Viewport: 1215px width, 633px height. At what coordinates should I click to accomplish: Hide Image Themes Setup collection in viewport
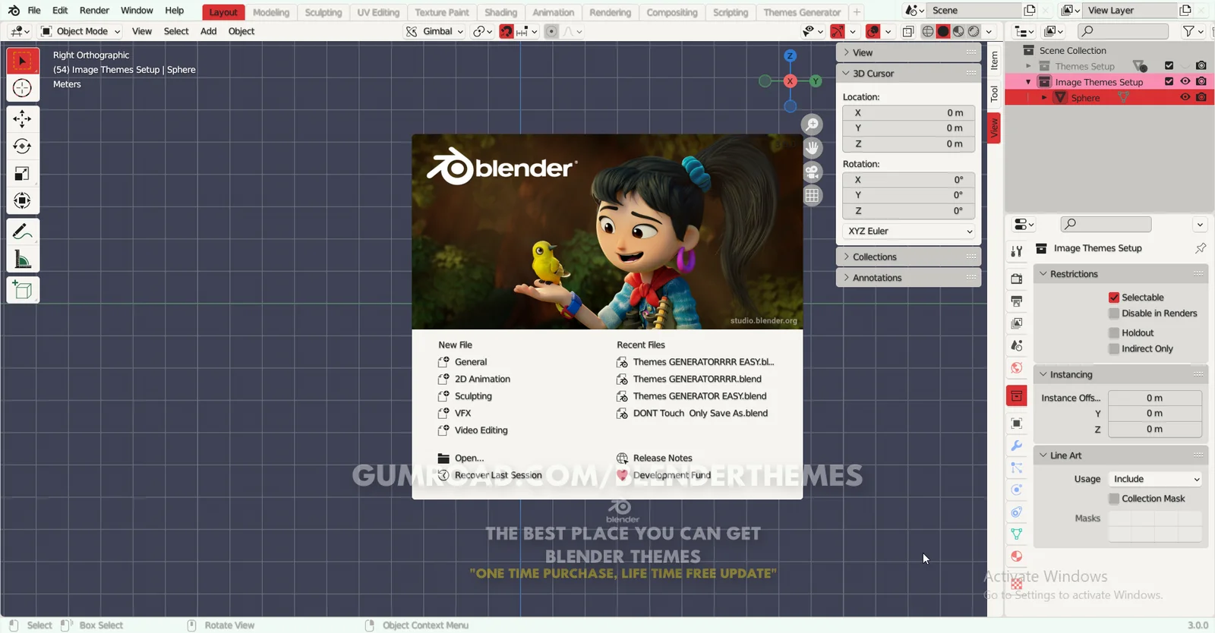(1185, 81)
